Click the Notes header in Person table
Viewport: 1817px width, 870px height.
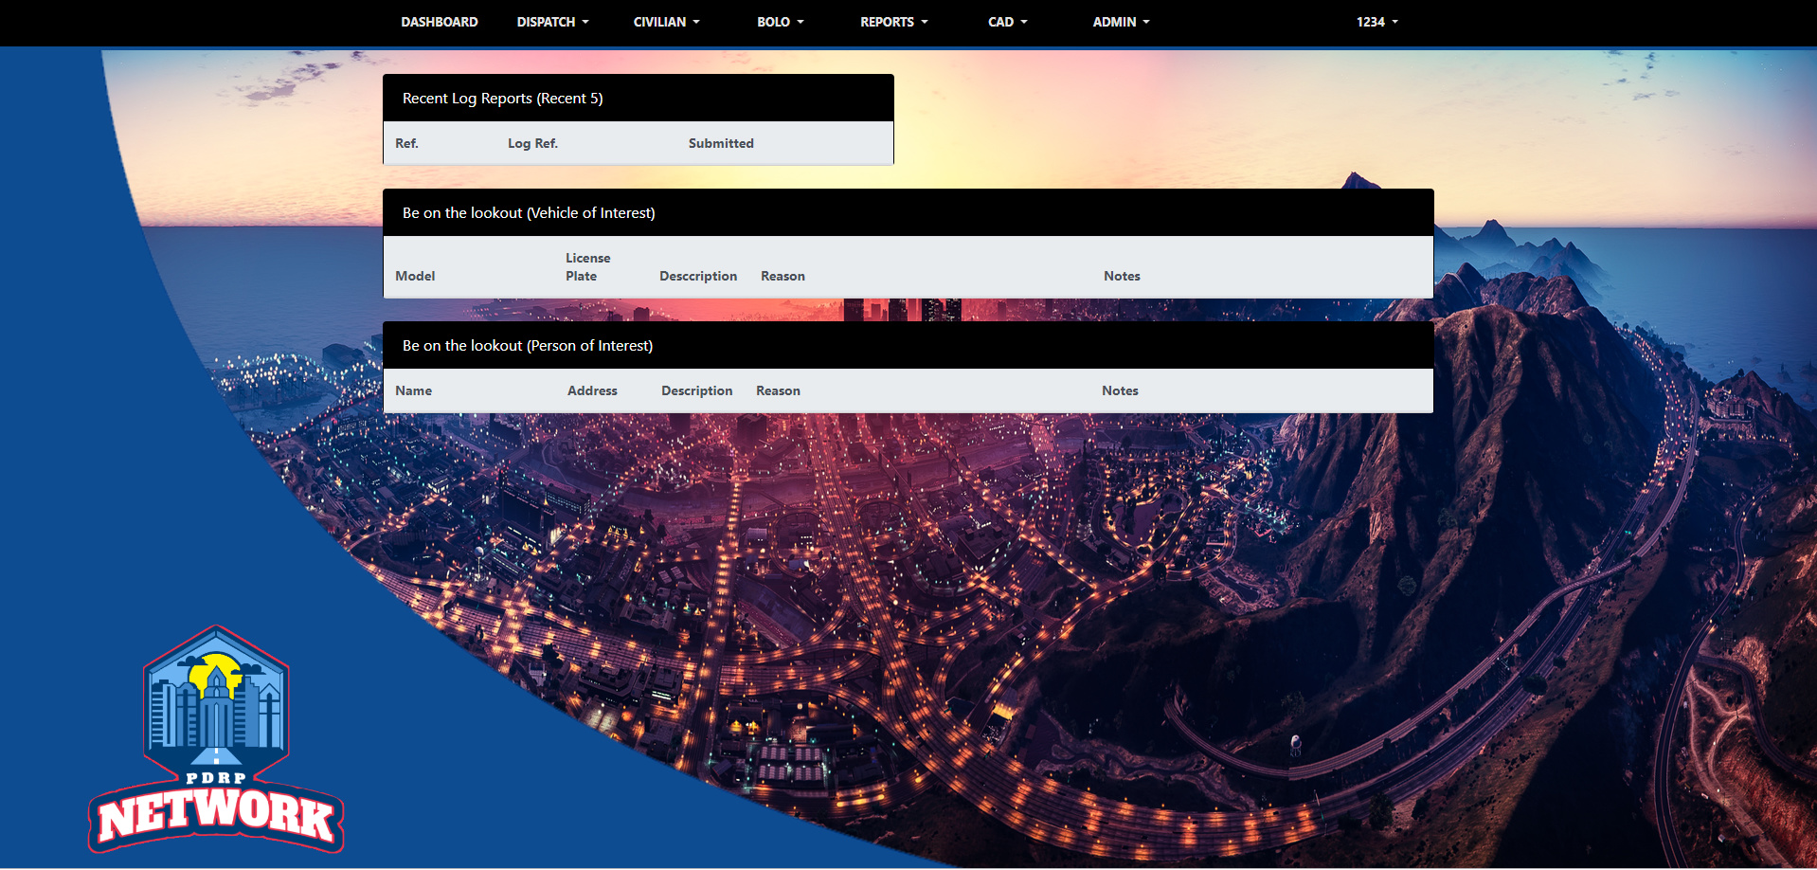pyautogui.click(x=1120, y=390)
